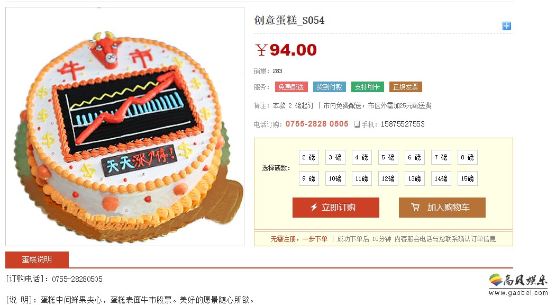This screenshot has width=556, height=305.
Task: Open the 蛋糕说明 tab
Action: coord(37,259)
